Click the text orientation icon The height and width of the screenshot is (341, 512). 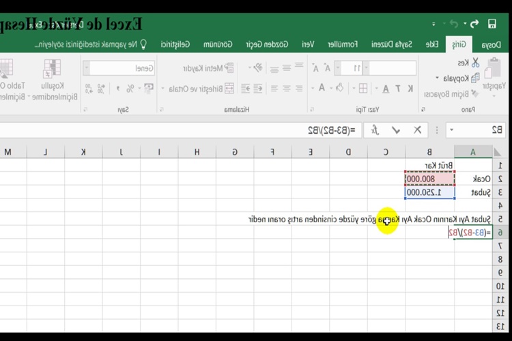[258, 68]
